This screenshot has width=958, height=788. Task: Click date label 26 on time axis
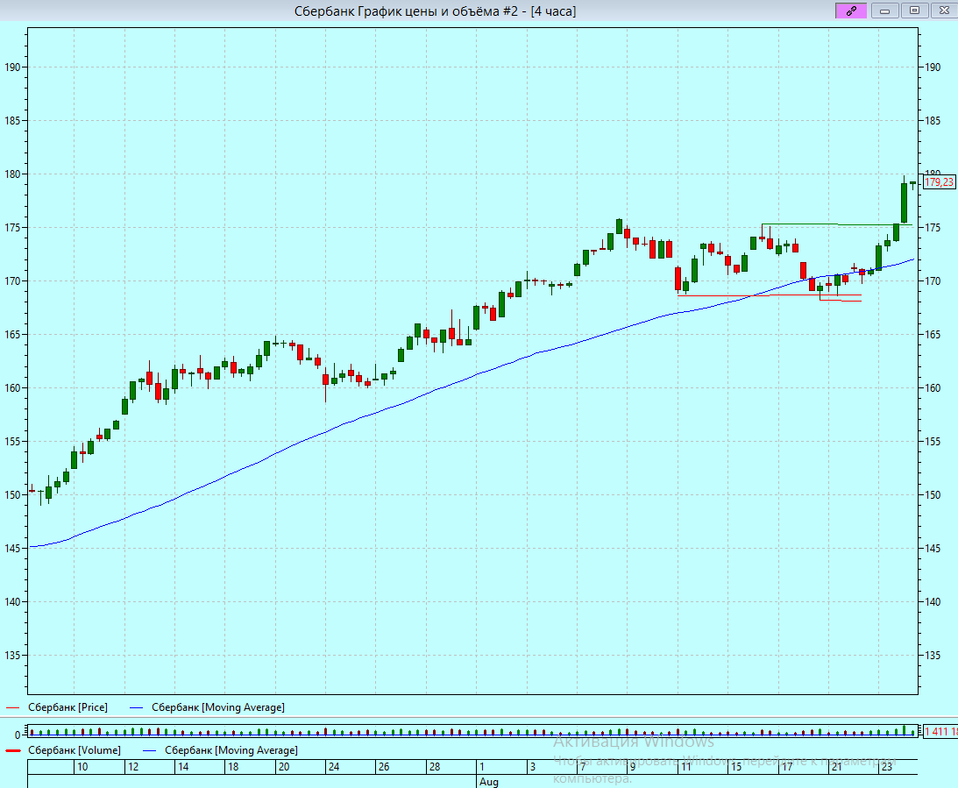pyautogui.click(x=384, y=767)
